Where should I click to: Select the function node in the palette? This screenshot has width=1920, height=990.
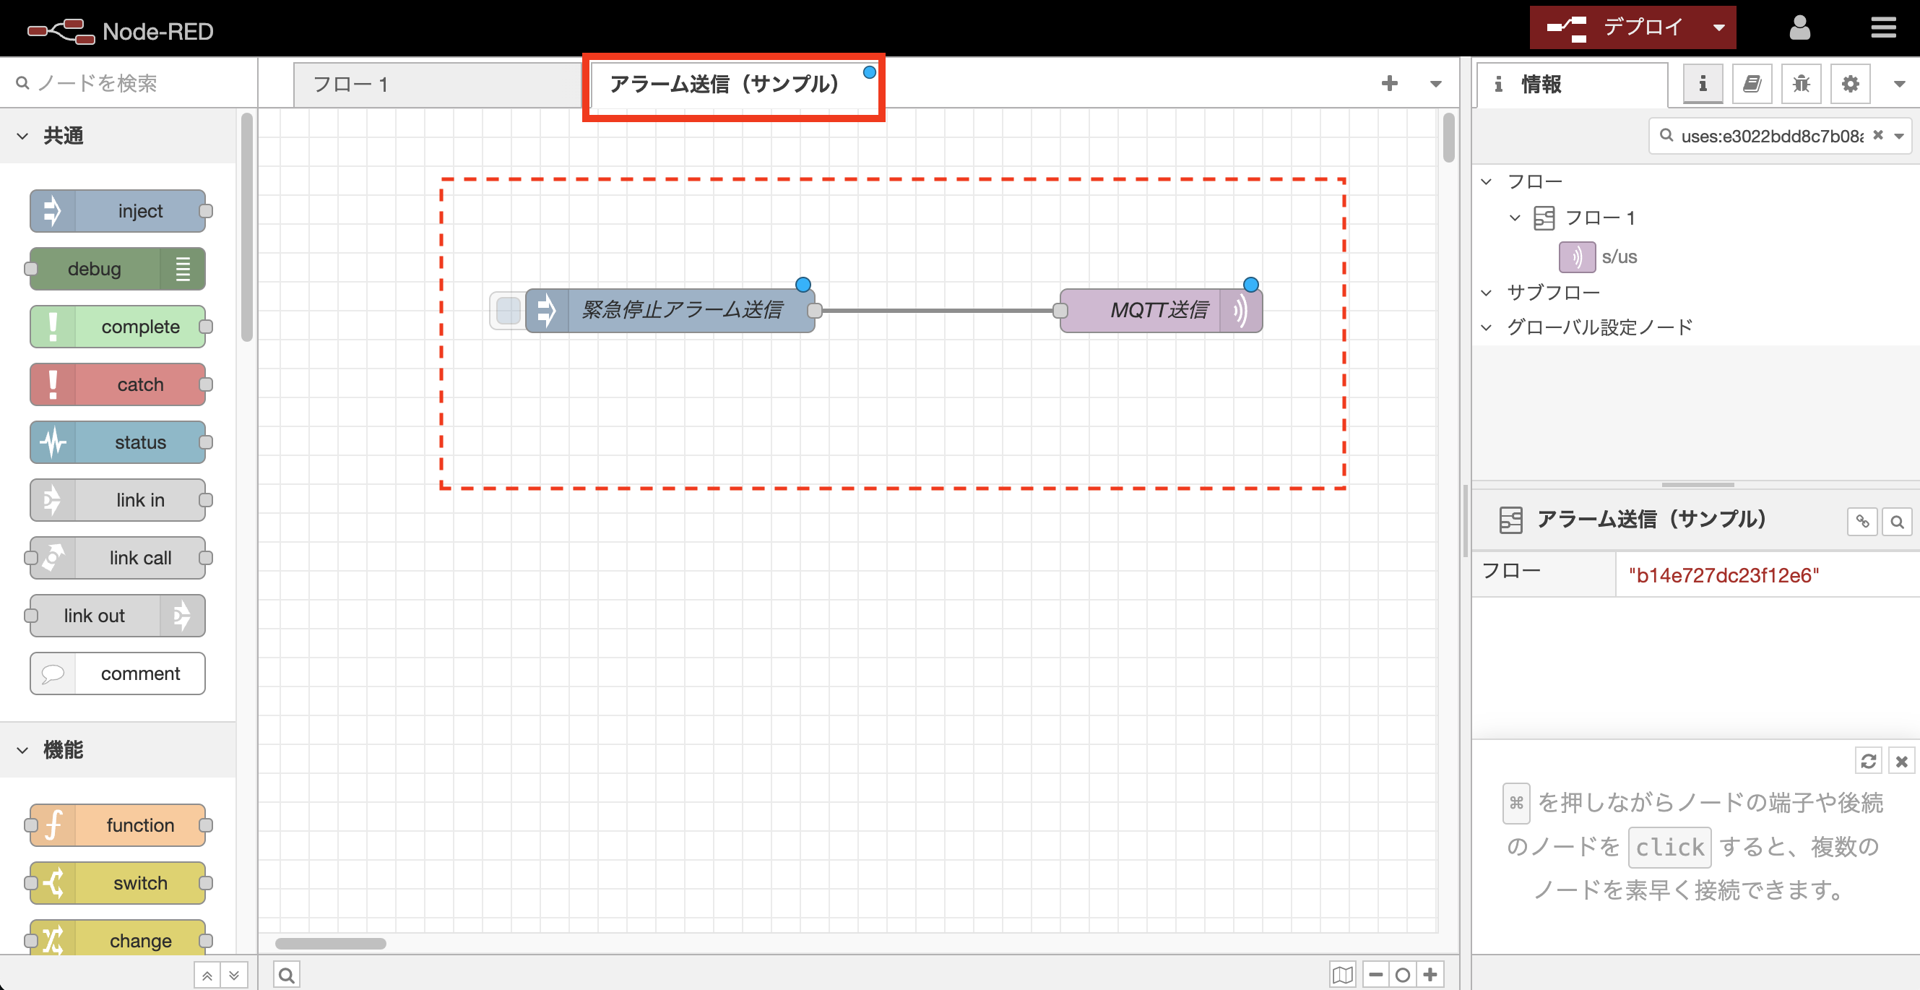[118, 825]
